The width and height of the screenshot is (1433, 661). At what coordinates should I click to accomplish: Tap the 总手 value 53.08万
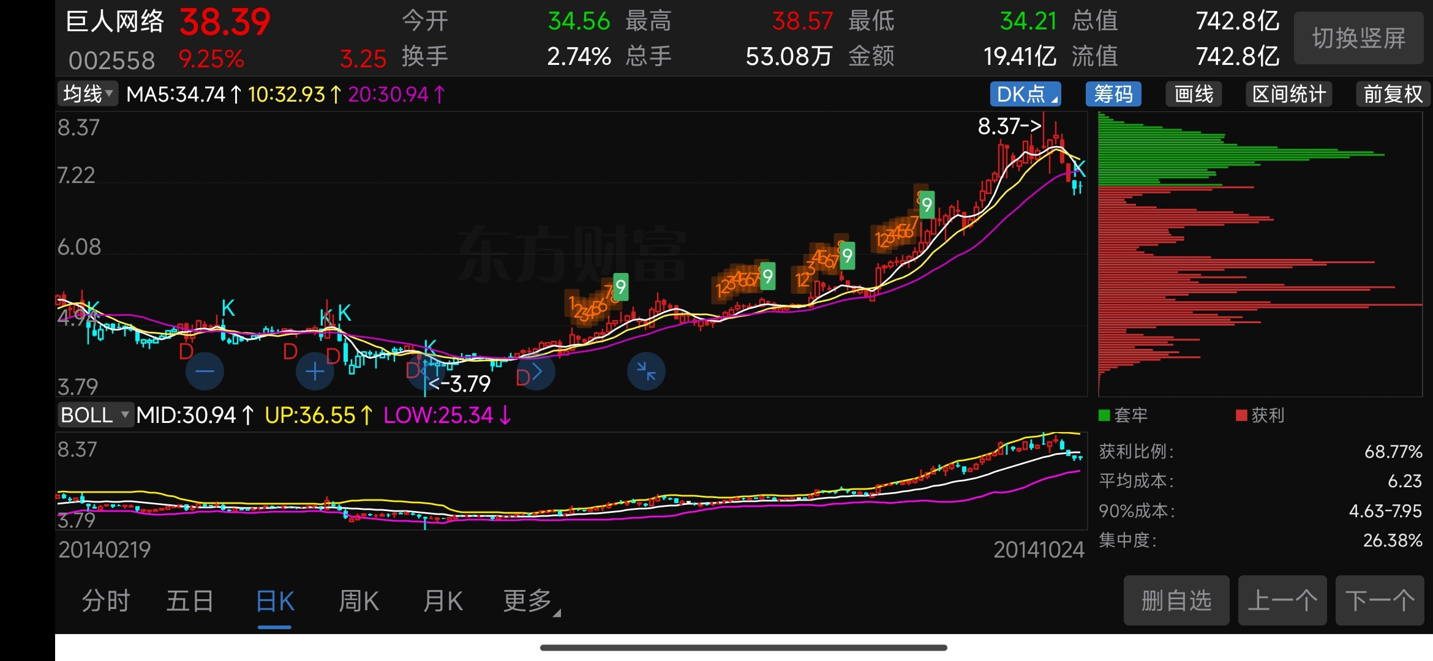click(789, 57)
